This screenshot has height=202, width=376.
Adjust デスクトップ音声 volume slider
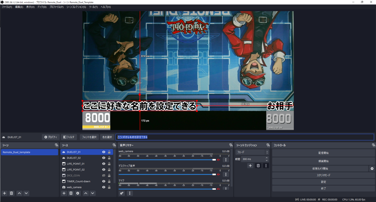[x=167, y=174]
